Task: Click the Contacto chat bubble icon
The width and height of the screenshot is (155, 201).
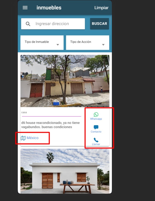Action: click(96, 127)
